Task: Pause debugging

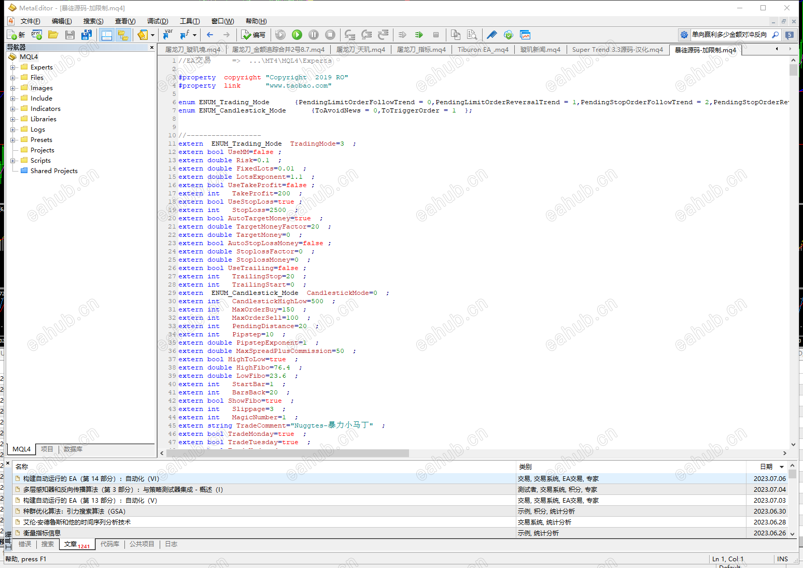Action: [314, 35]
